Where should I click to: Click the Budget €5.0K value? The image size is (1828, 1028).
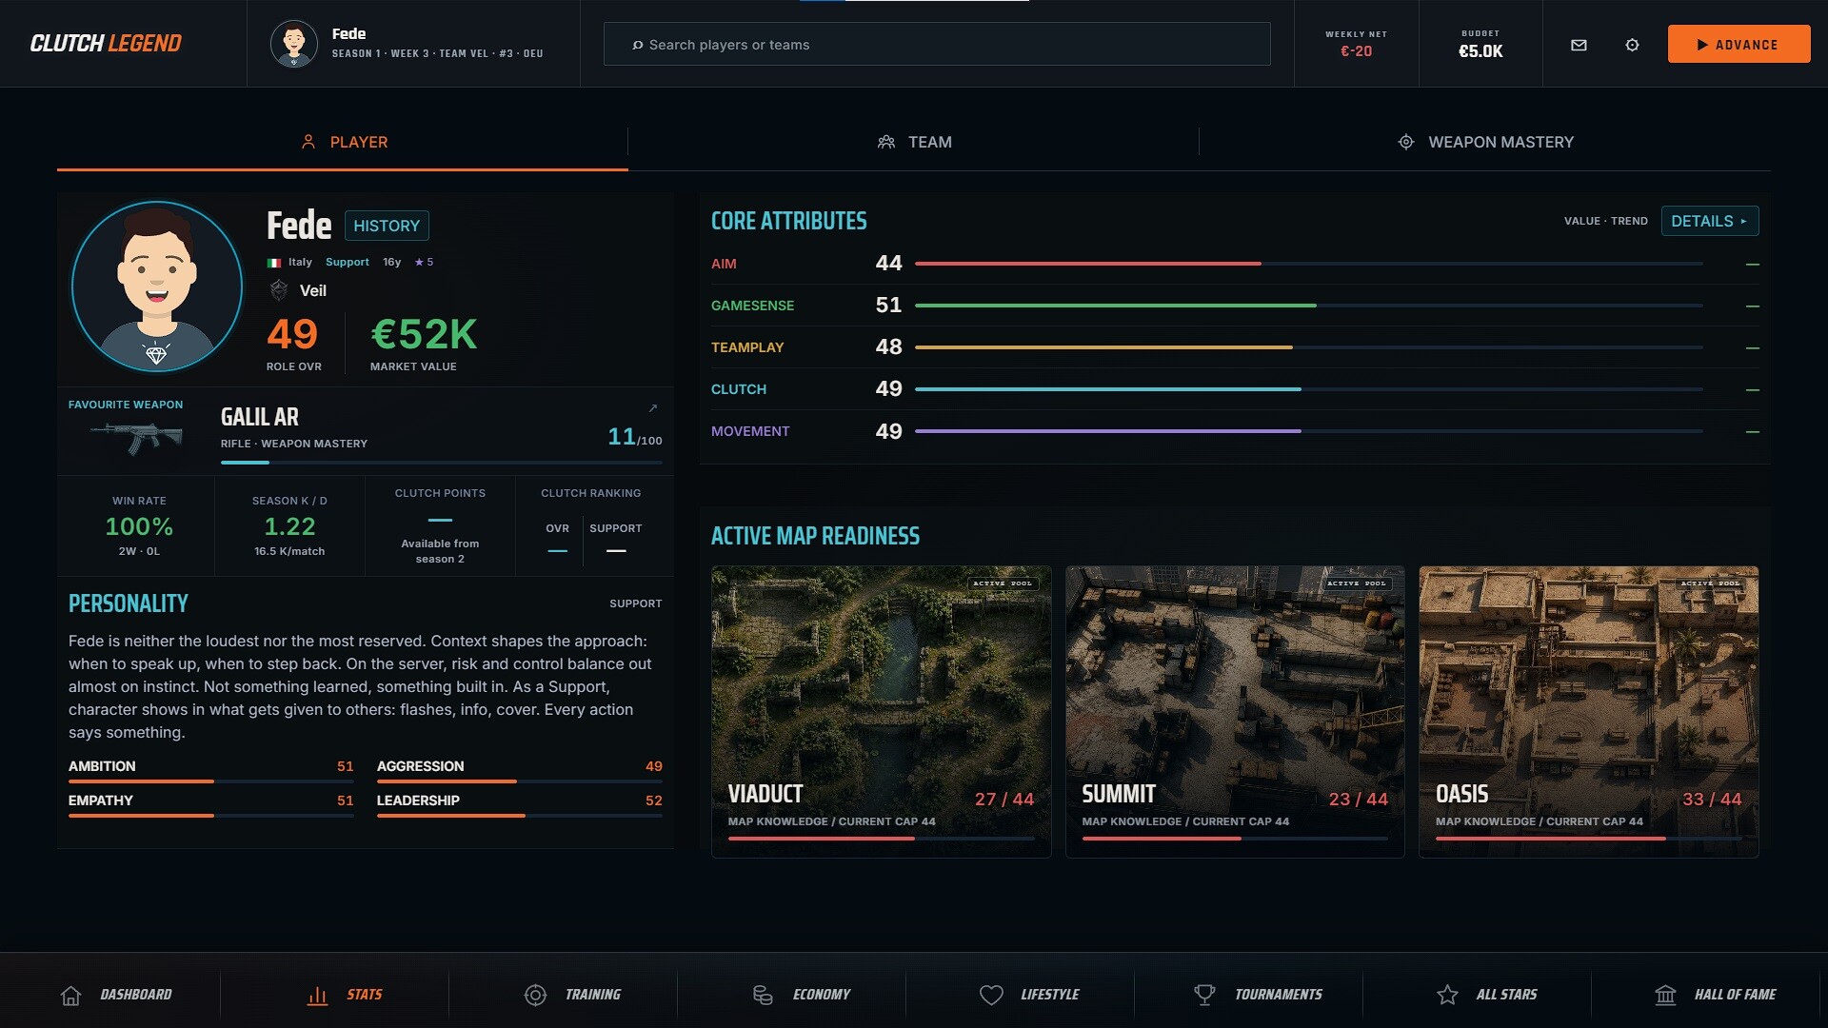[x=1480, y=51]
